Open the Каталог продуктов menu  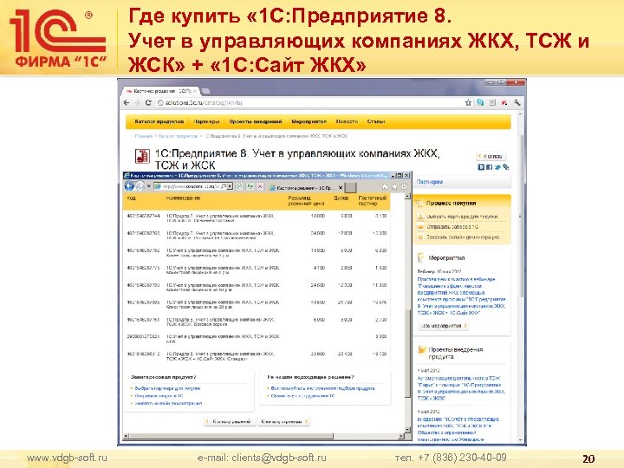159,122
